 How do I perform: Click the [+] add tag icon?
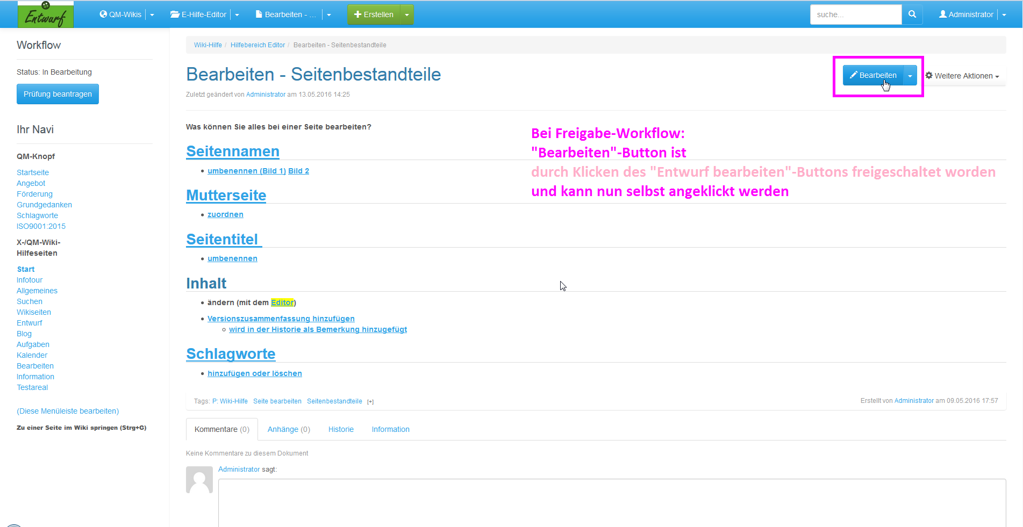pyautogui.click(x=370, y=402)
